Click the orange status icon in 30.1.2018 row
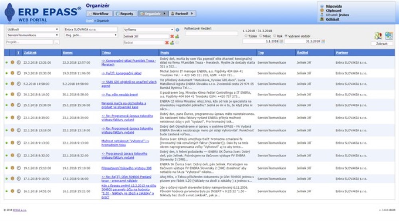The width and height of the screenshot is (399, 221). [12, 95]
